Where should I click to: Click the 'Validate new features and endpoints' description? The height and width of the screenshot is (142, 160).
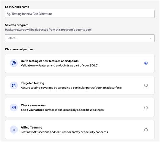[59, 65]
